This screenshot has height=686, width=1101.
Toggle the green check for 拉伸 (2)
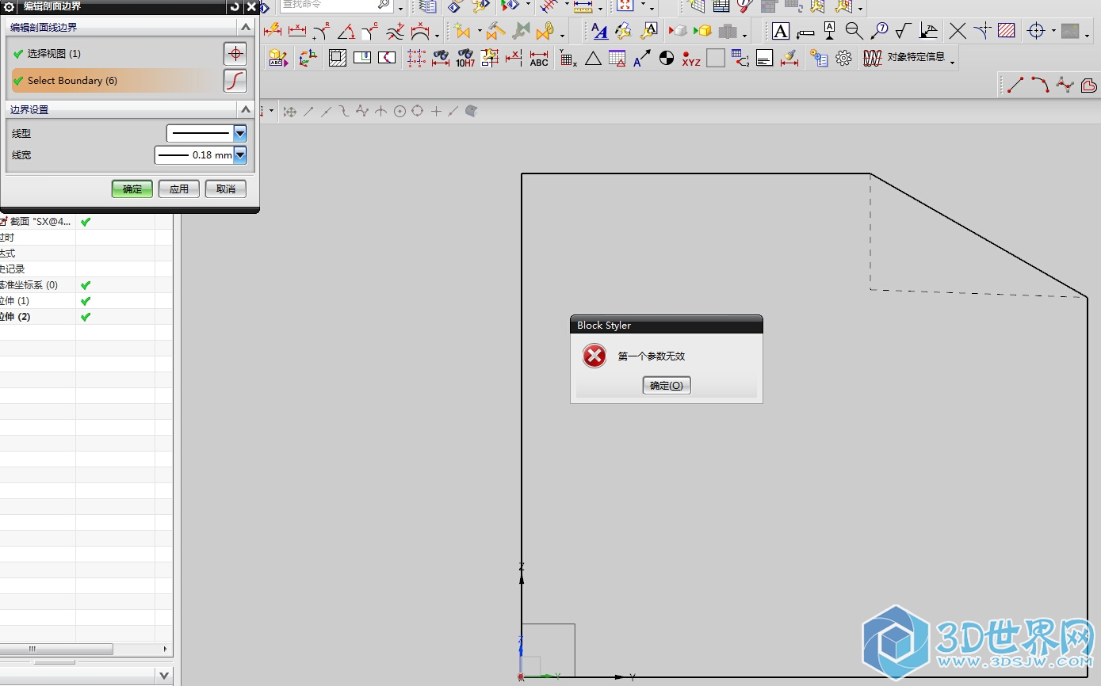click(x=86, y=317)
